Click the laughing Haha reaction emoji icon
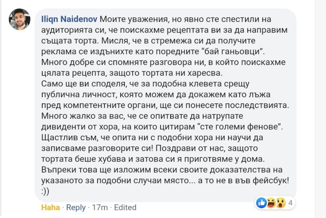This screenshot has height=218, width=326. click(x=271, y=202)
